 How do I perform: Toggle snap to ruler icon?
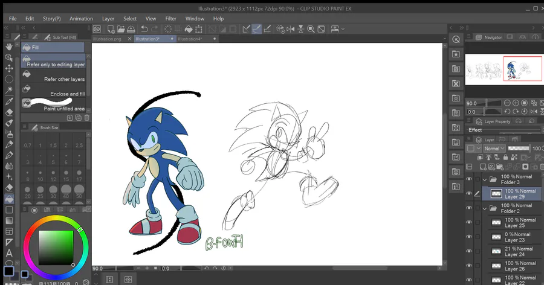tap(246, 29)
